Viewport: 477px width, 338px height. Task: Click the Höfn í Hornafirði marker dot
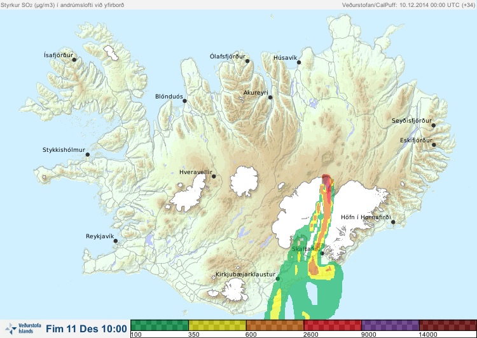point(393,222)
